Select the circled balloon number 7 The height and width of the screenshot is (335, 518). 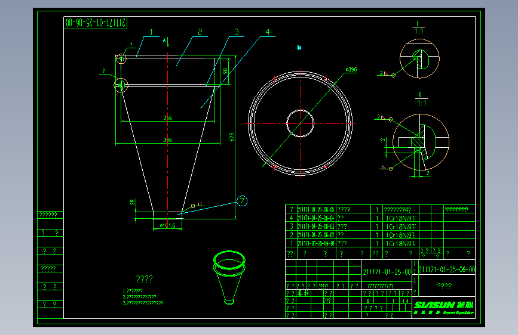pyautogui.click(x=242, y=201)
